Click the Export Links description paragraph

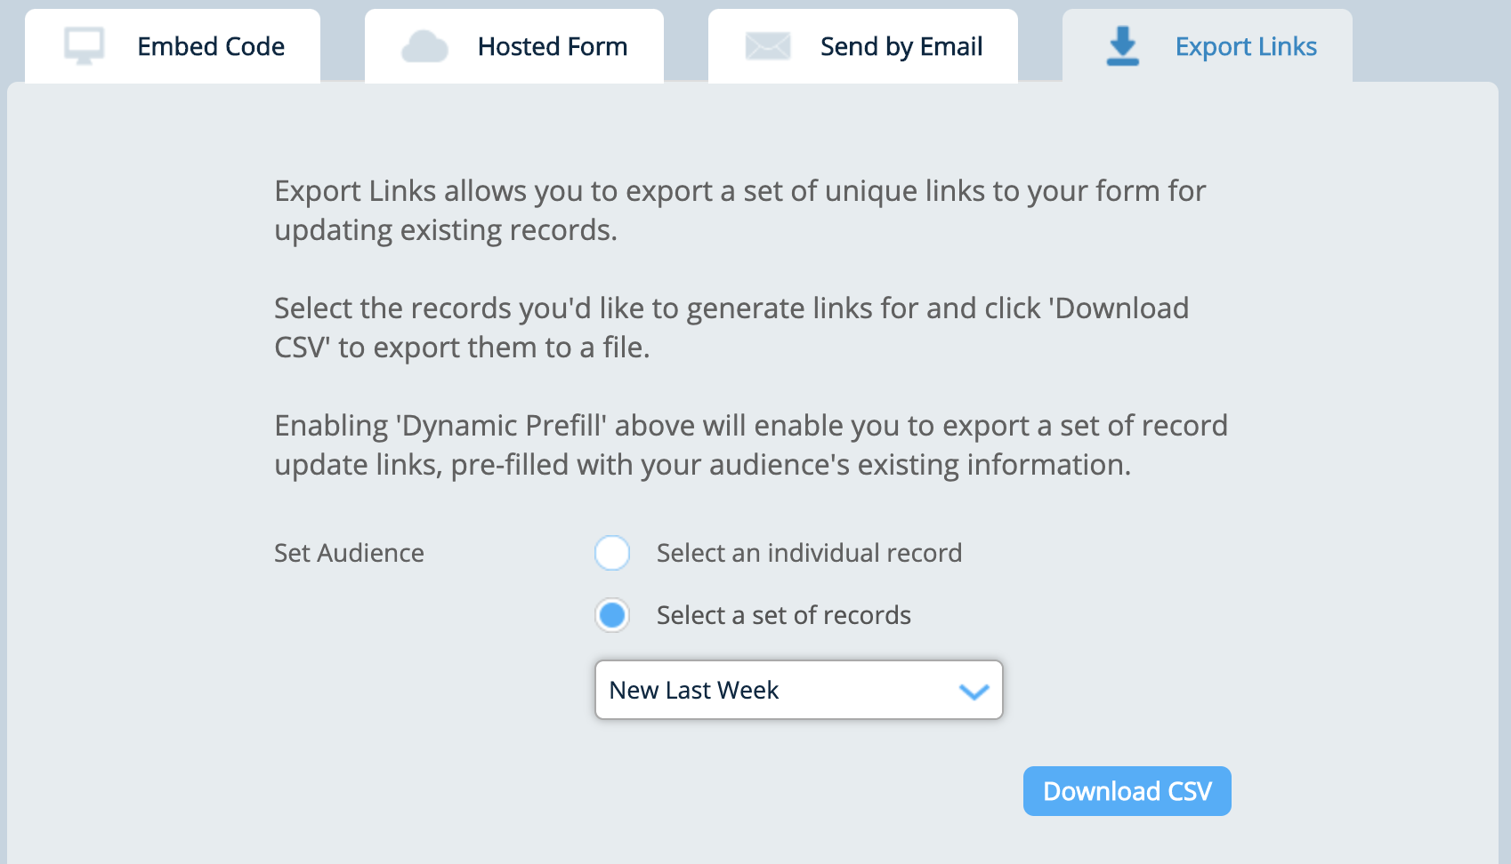(x=739, y=210)
